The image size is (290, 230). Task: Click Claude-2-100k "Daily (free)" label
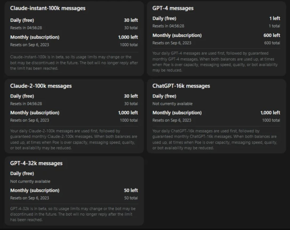point(22,96)
